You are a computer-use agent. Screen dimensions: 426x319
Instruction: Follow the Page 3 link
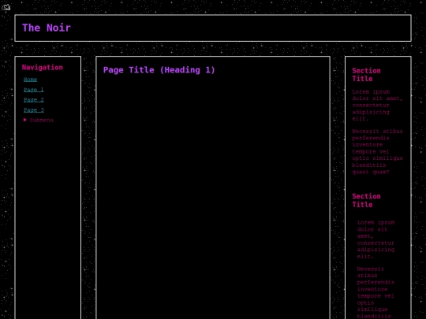click(34, 110)
